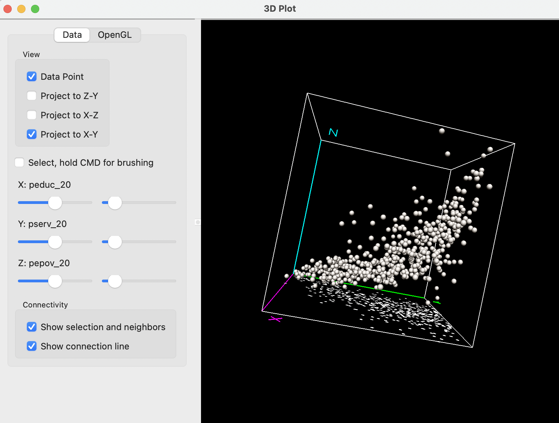
Task: Close the 3D Plot window
Action: click(x=8, y=9)
